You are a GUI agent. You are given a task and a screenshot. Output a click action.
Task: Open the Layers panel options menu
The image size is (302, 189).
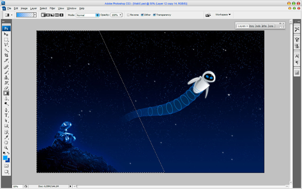[x=283, y=27]
